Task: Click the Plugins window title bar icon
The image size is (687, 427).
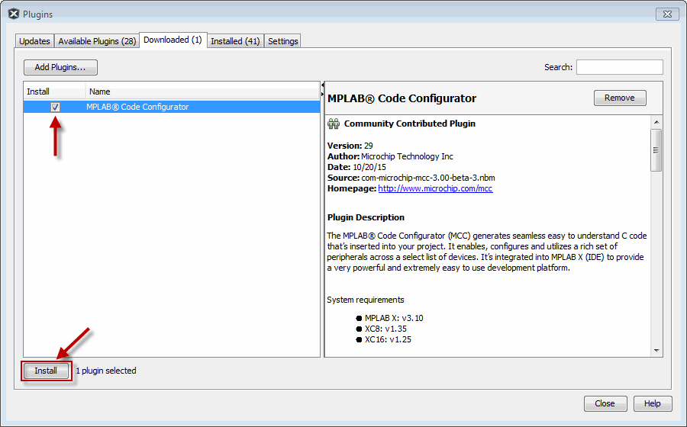Action: tap(13, 14)
